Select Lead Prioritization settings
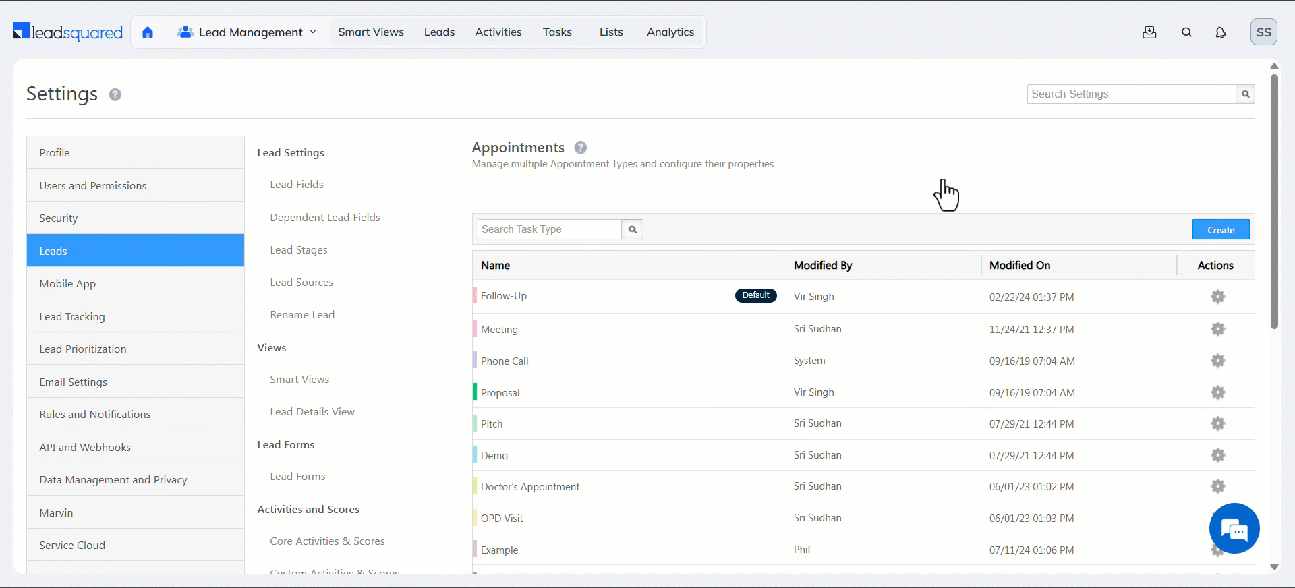Image resolution: width=1295 pixels, height=588 pixels. pyautogui.click(x=136, y=349)
